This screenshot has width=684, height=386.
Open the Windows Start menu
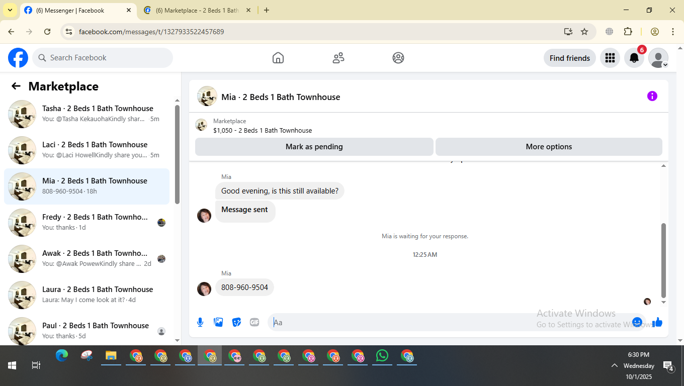[12, 365]
